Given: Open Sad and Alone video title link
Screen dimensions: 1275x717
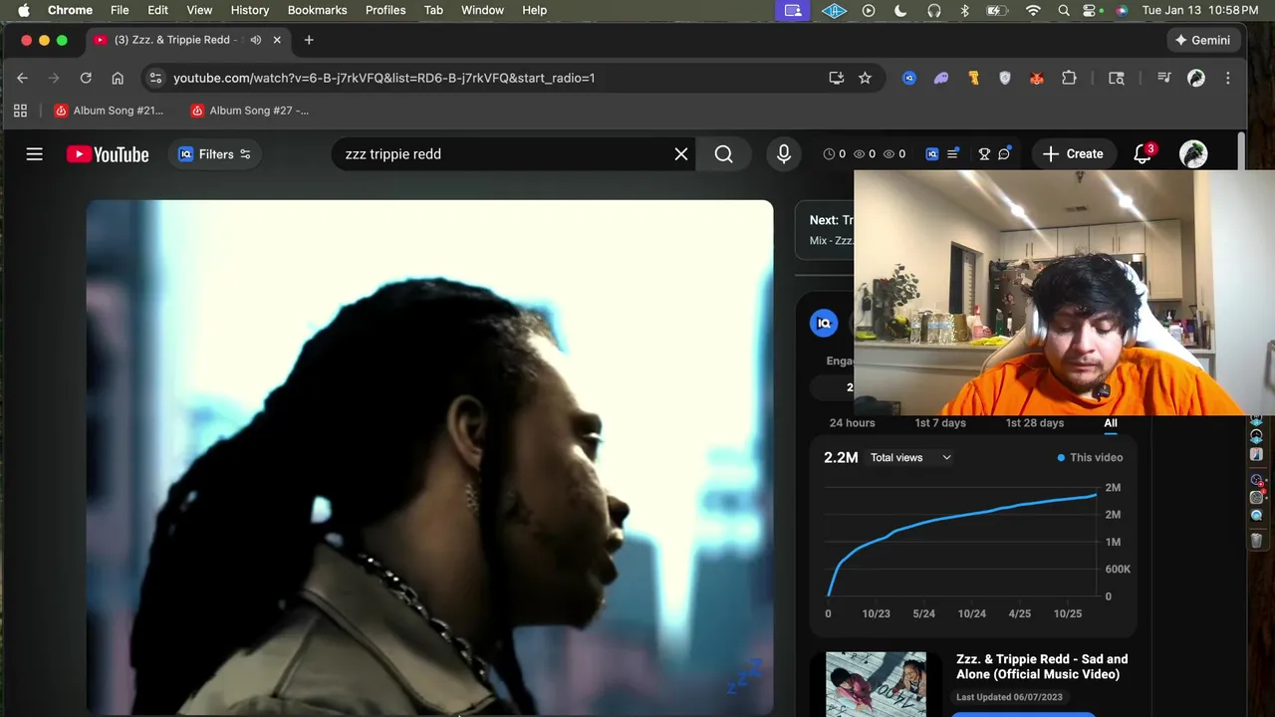Looking at the screenshot, I should [x=1042, y=666].
